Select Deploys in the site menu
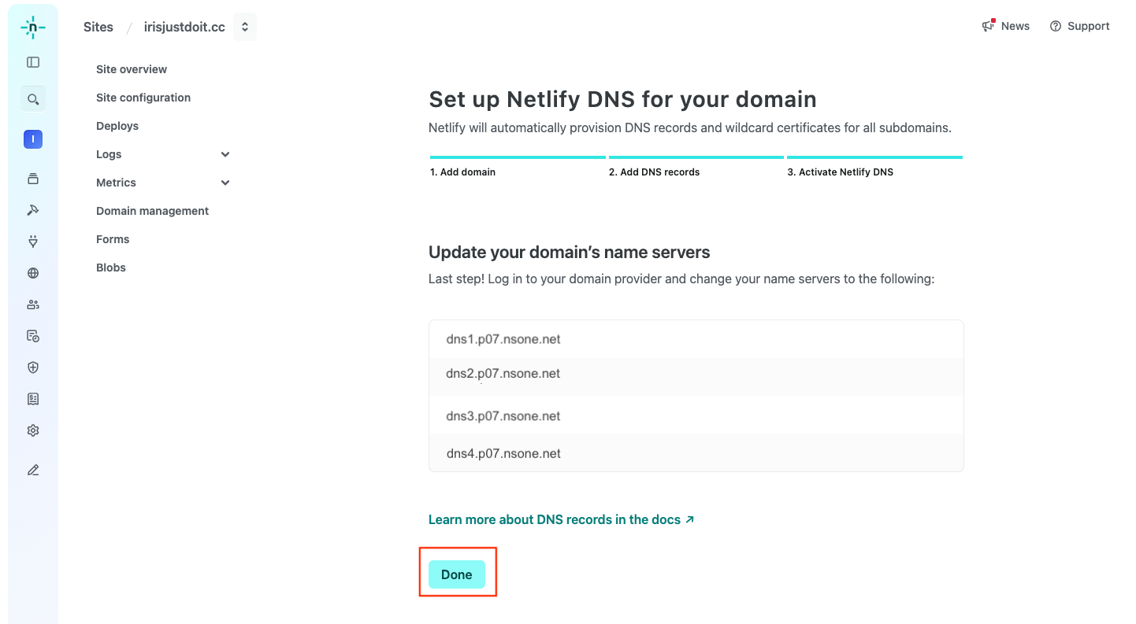This screenshot has width=1136, height=624. (x=117, y=126)
